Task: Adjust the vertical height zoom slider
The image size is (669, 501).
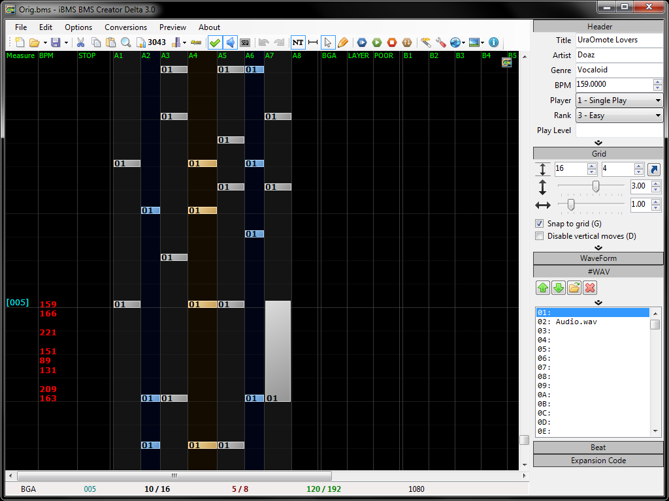Action: pyautogui.click(x=596, y=186)
